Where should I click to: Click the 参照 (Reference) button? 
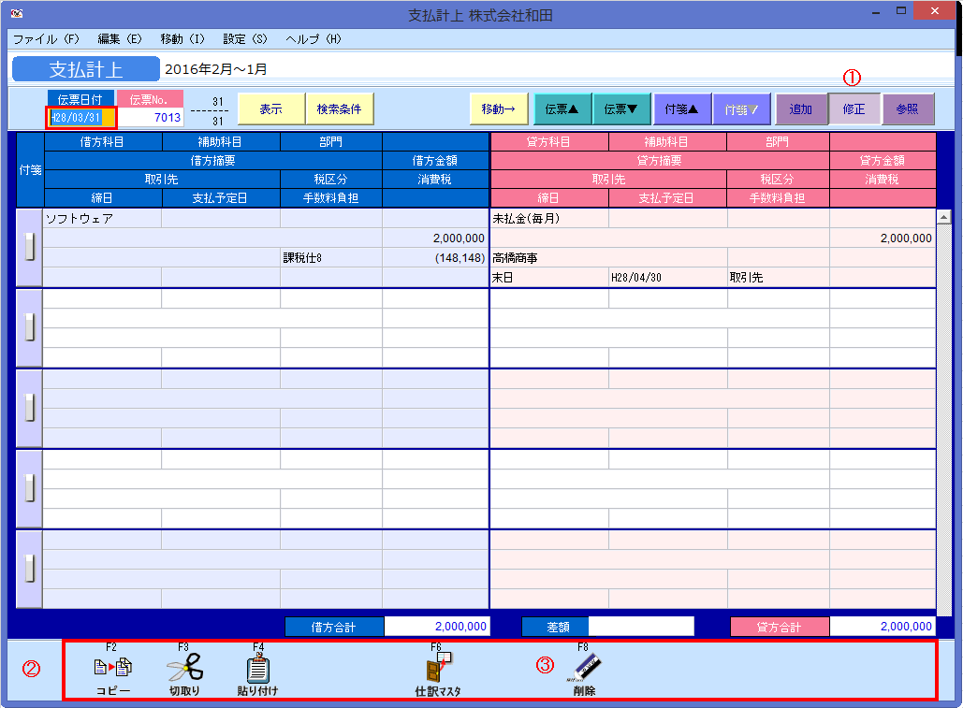point(908,108)
